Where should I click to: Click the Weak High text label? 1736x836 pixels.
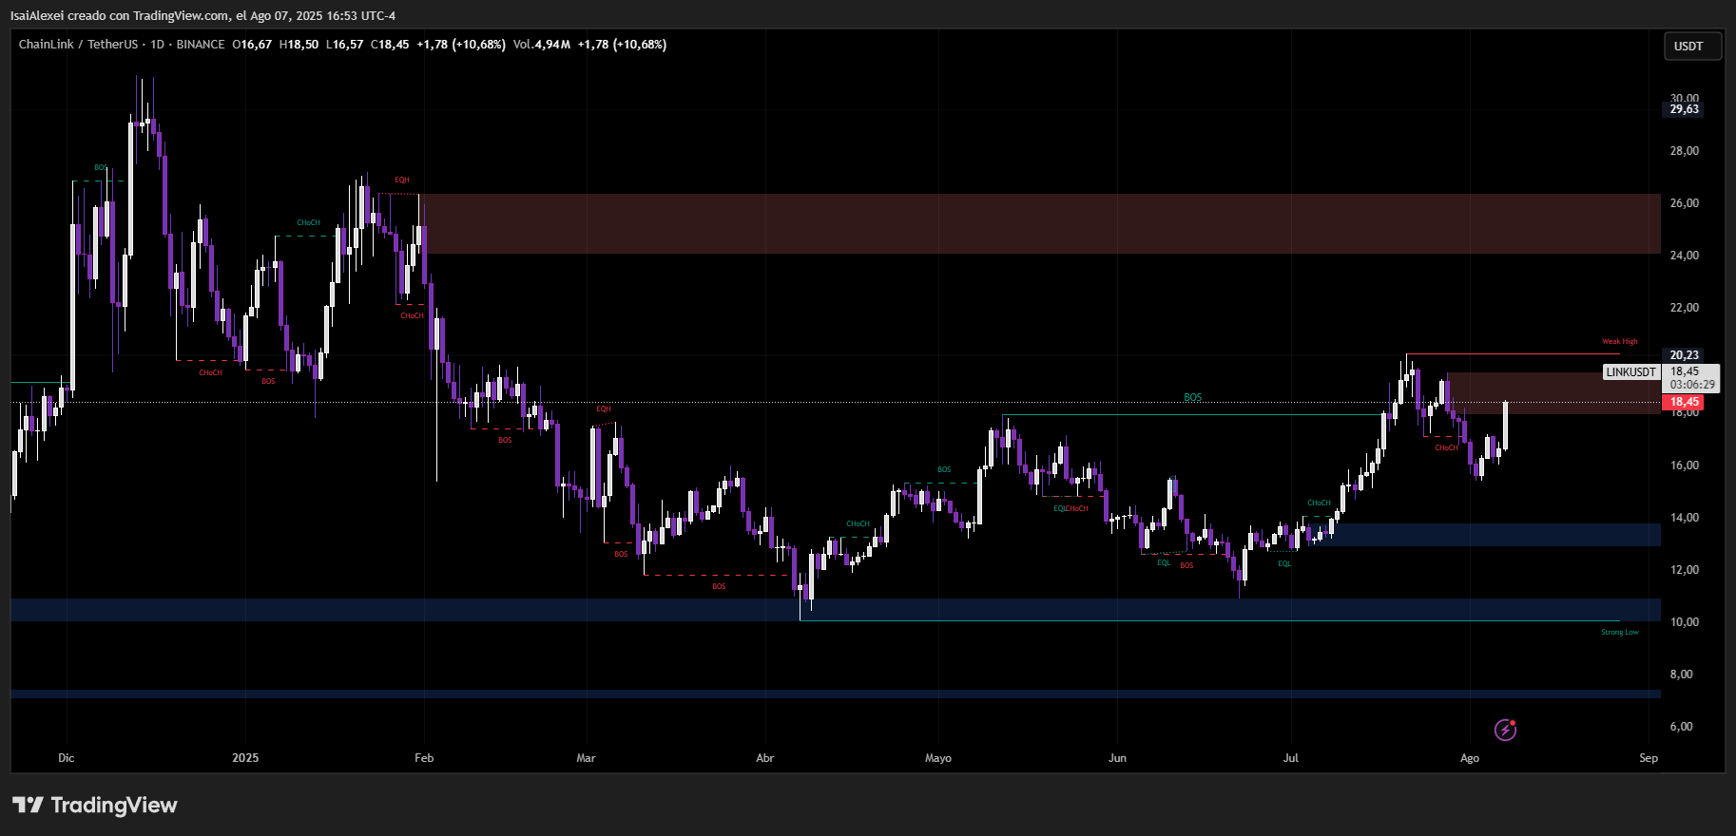pyautogui.click(x=1619, y=342)
